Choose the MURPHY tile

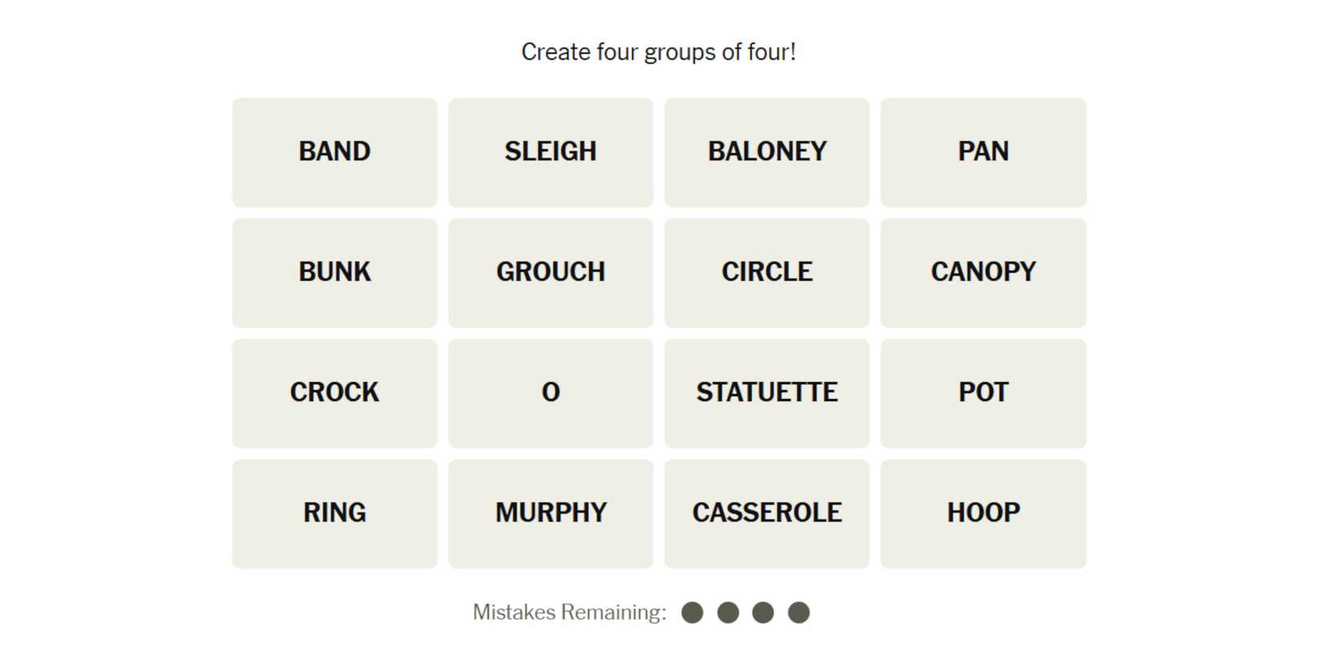tap(551, 514)
